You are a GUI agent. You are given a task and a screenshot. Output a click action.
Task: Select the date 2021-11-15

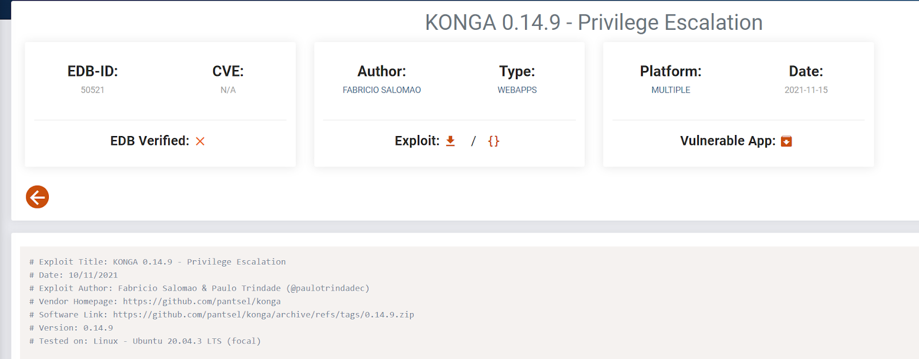(x=806, y=90)
